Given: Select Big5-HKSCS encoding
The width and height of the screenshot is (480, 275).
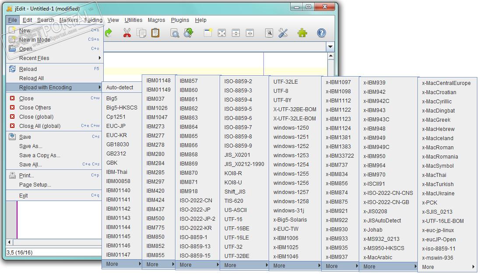Looking at the screenshot, I should (x=122, y=107).
